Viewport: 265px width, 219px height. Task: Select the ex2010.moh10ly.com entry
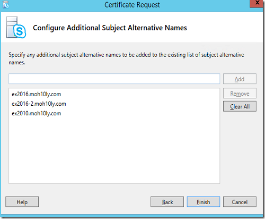point(37,113)
